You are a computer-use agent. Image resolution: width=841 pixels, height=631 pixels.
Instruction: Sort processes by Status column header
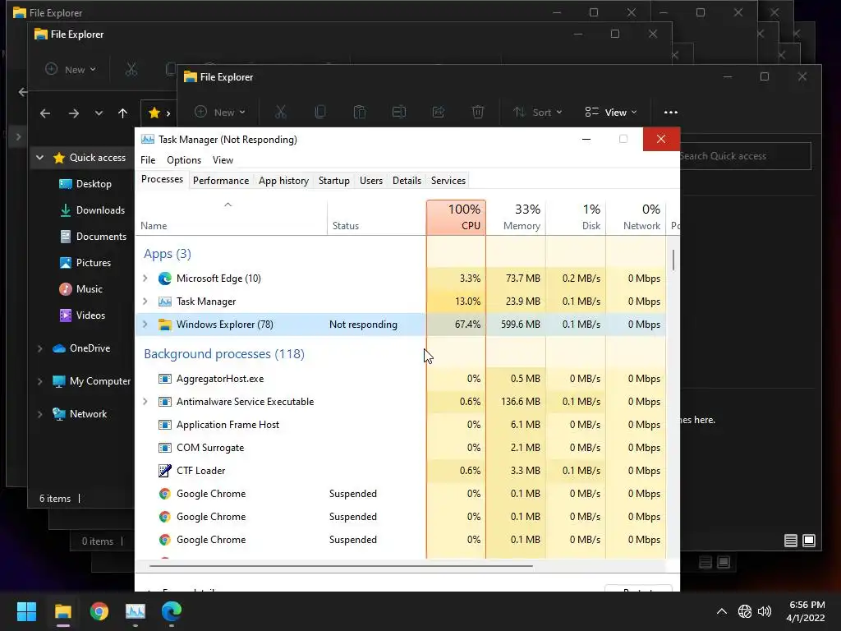(x=376, y=217)
